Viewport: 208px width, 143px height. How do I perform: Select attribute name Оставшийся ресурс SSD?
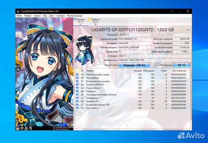click(x=98, y=105)
